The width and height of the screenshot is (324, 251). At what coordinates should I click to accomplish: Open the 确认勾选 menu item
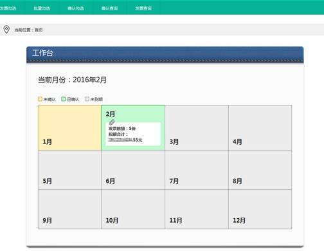click(76, 8)
